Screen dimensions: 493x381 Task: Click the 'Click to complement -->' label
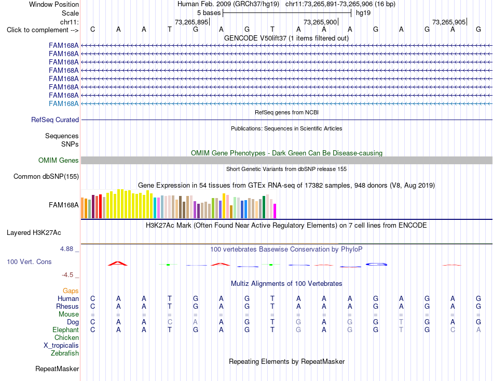[43, 30]
